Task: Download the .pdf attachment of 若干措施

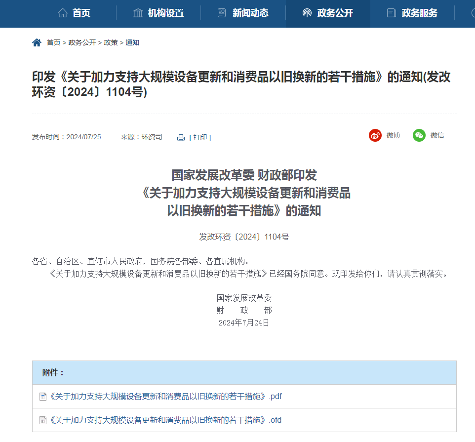Action: 166,396
